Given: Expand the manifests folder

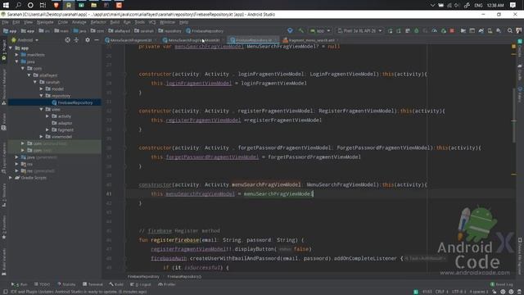Looking at the screenshot, I should click(17, 55).
